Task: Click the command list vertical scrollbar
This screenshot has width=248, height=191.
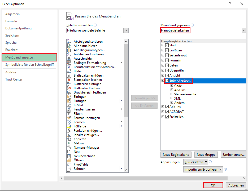Action: 126,79
